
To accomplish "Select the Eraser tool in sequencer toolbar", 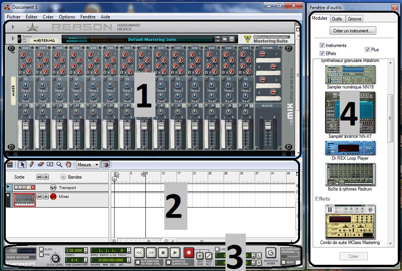I will pos(41,164).
